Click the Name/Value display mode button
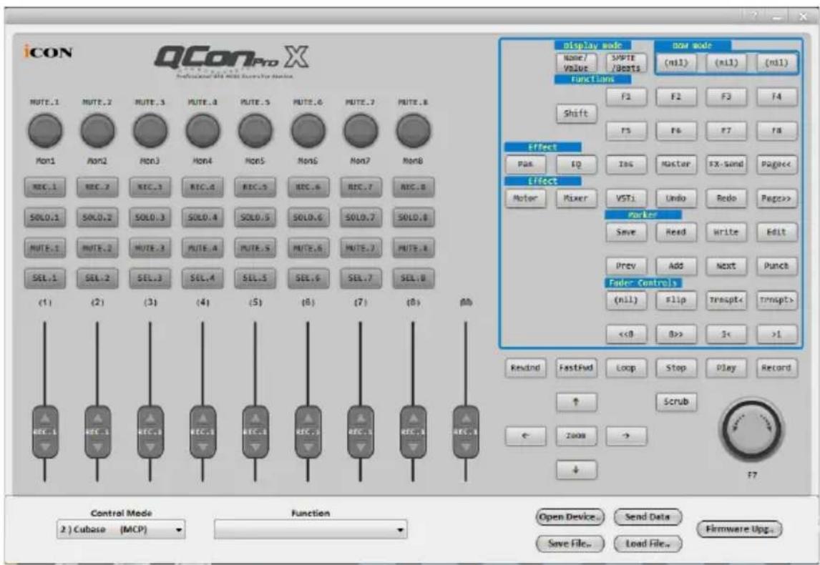 pyautogui.click(x=576, y=63)
